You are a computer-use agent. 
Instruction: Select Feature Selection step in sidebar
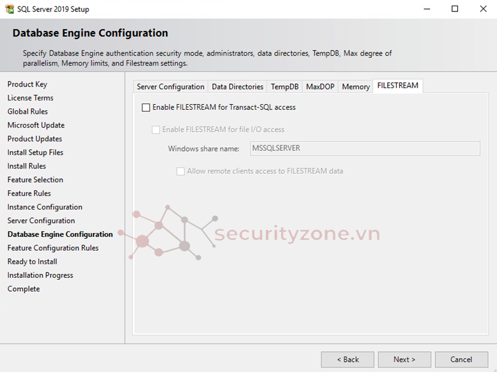click(35, 180)
